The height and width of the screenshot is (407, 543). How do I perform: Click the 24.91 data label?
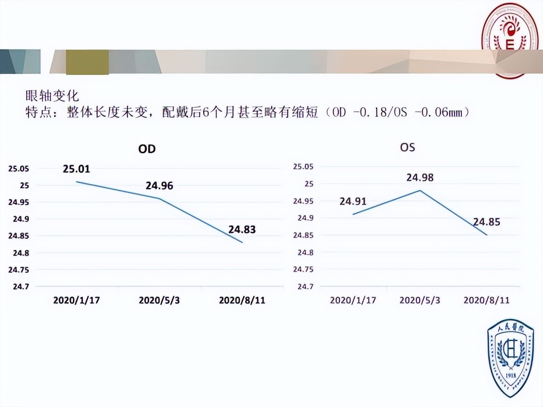pyautogui.click(x=353, y=201)
